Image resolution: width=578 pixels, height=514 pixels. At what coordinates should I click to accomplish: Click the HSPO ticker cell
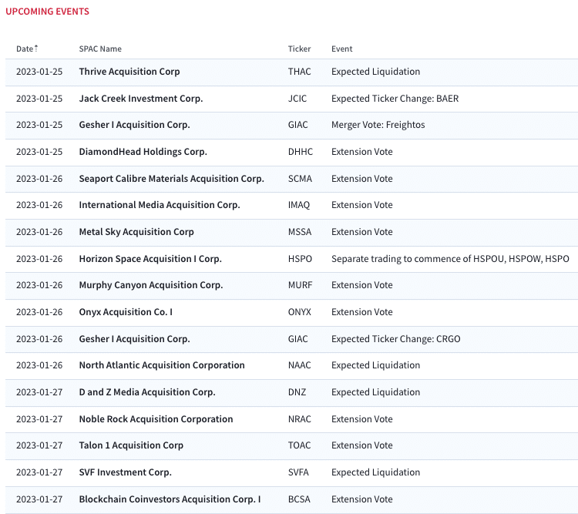point(300,259)
